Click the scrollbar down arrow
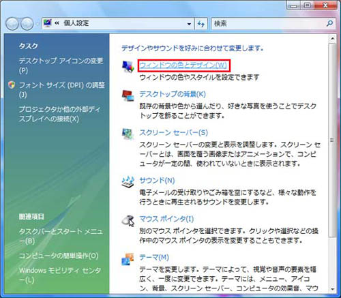This screenshot has height=298, width=341. pos(332,289)
